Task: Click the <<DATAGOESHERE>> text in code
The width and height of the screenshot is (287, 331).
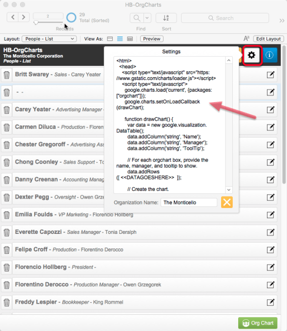Action: [x=147, y=178]
